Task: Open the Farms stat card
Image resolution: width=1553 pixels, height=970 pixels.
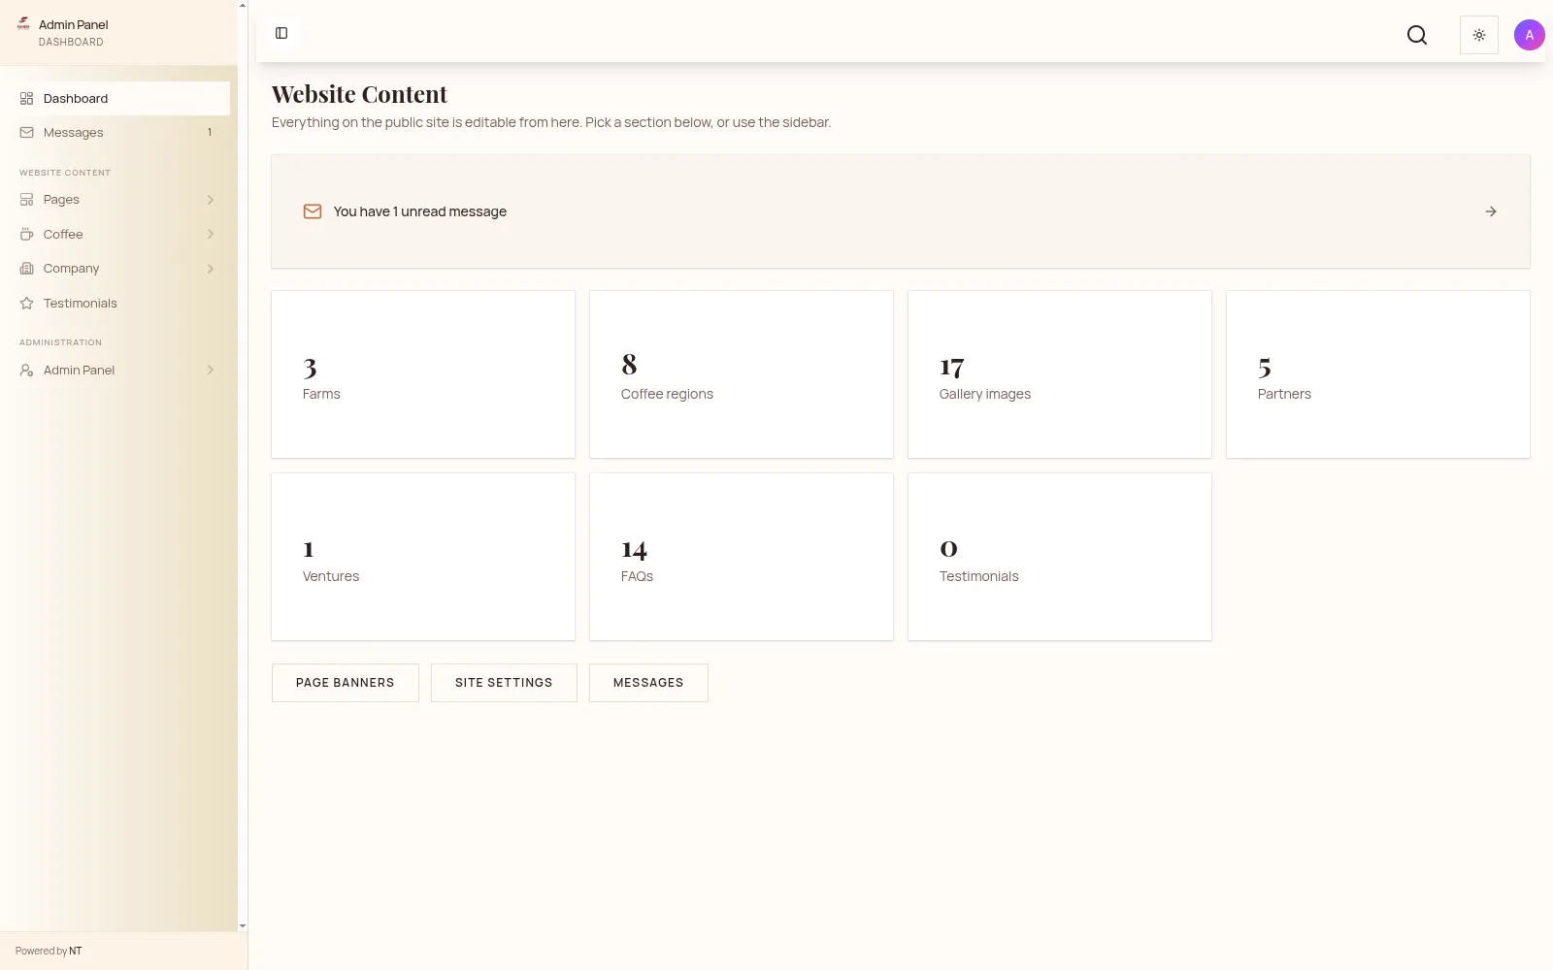Action: 423,374
